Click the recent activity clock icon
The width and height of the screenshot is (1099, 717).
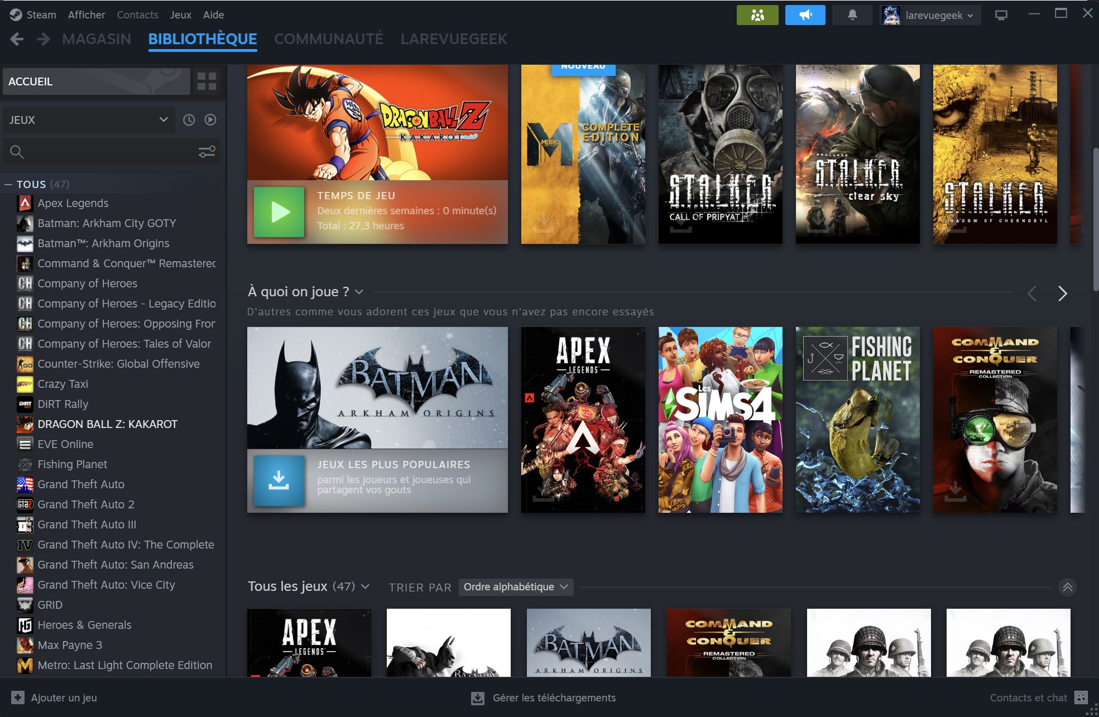189,120
